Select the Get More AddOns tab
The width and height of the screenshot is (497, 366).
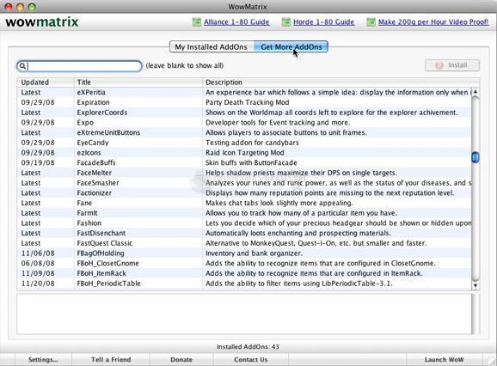[291, 47]
